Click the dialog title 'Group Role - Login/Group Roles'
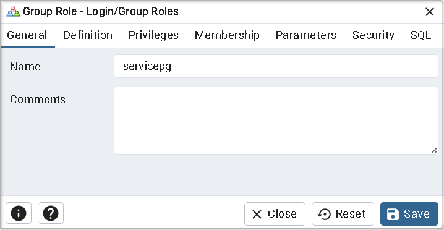 click(x=101, y=12)
